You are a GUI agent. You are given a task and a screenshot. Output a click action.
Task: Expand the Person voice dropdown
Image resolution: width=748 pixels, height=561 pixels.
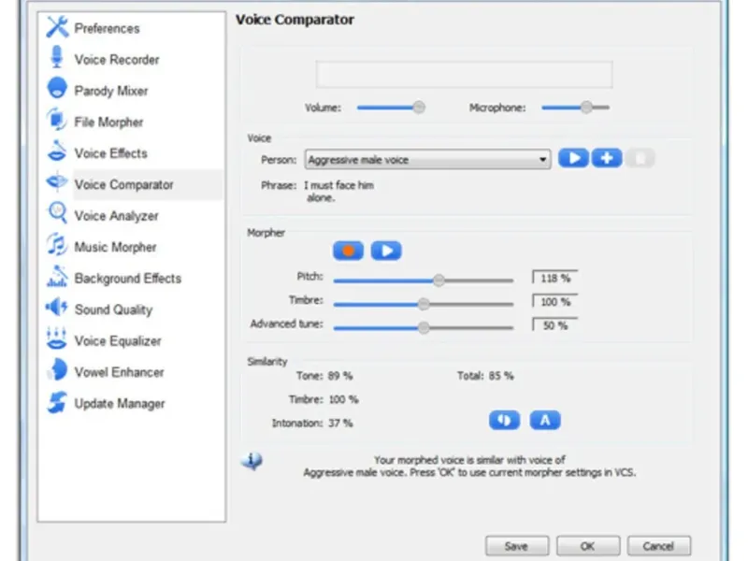(542, 159)
